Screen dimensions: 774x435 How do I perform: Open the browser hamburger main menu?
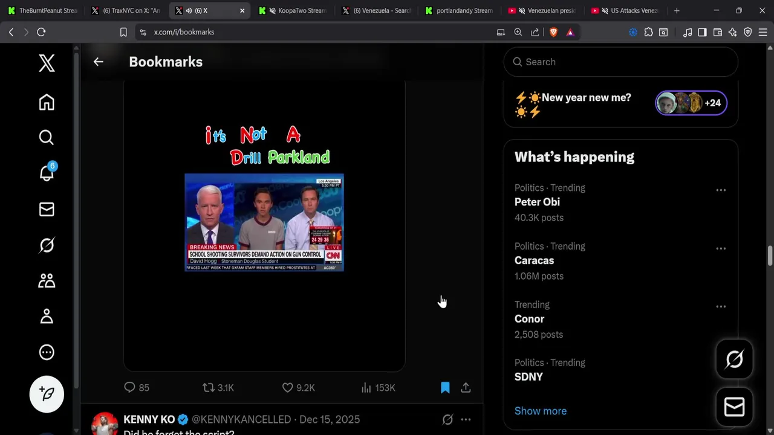[763, 32]
